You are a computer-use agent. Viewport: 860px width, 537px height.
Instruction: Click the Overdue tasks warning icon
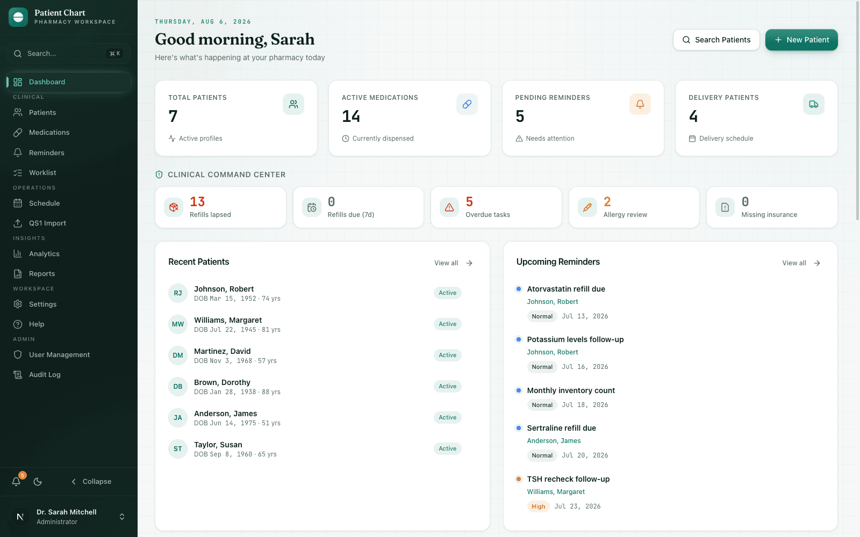(449, 207)
